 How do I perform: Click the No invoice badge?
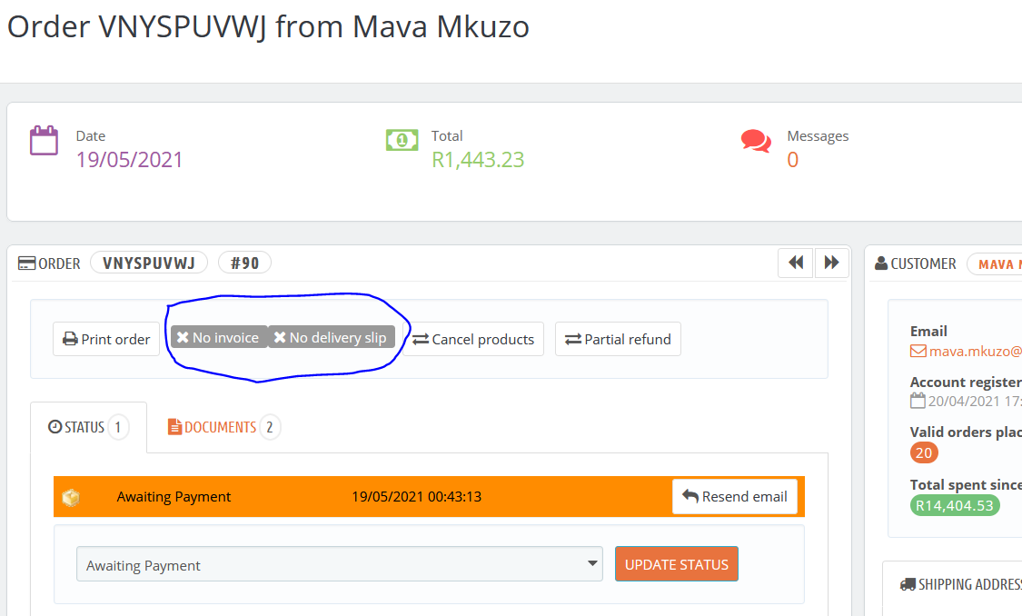coord(219,337)
